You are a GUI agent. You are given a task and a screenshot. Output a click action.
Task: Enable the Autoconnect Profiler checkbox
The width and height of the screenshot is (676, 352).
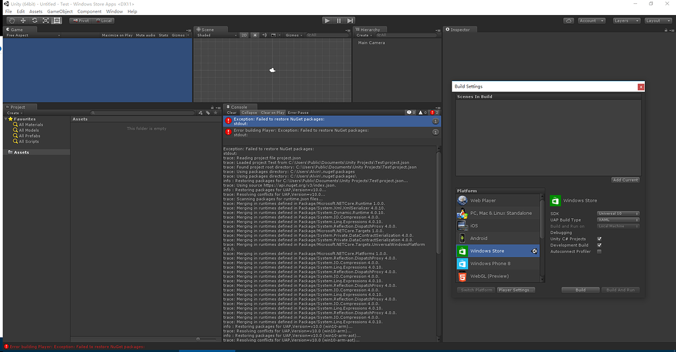(x=599, y=251)
